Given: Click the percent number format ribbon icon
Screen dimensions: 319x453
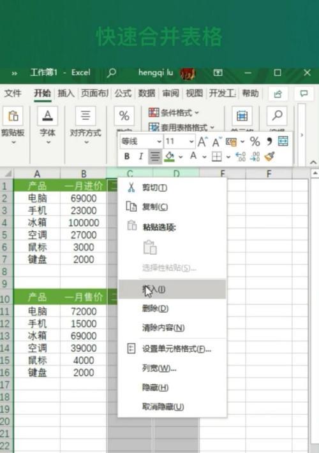Looking at the screenshot, I should tap(124, 116).
